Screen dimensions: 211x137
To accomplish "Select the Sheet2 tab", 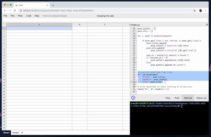I will (x=16, y=133).
